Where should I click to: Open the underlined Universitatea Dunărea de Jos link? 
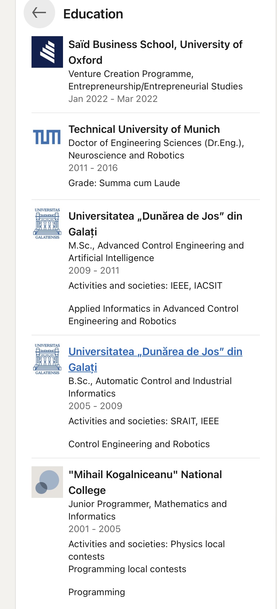tap(155, 359)
